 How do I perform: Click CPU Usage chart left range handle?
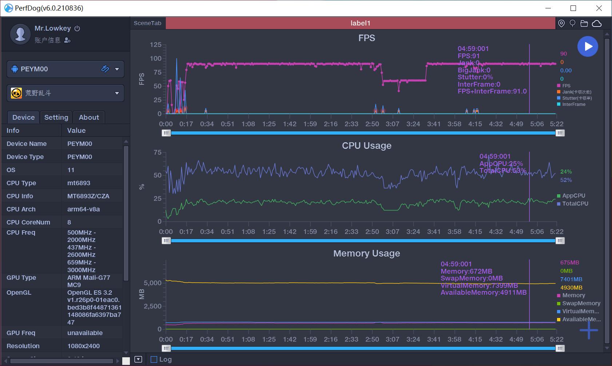(x=166, y=241)
